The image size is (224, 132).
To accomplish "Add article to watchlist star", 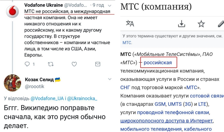I will point(201,24).
